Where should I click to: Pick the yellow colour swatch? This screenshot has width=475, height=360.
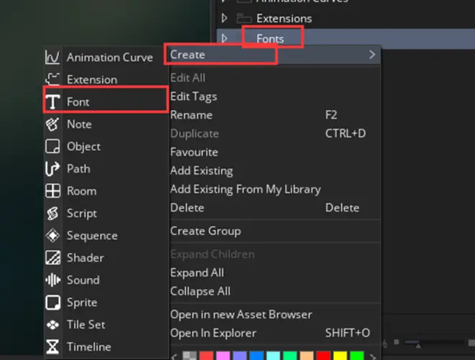(340, 356)
